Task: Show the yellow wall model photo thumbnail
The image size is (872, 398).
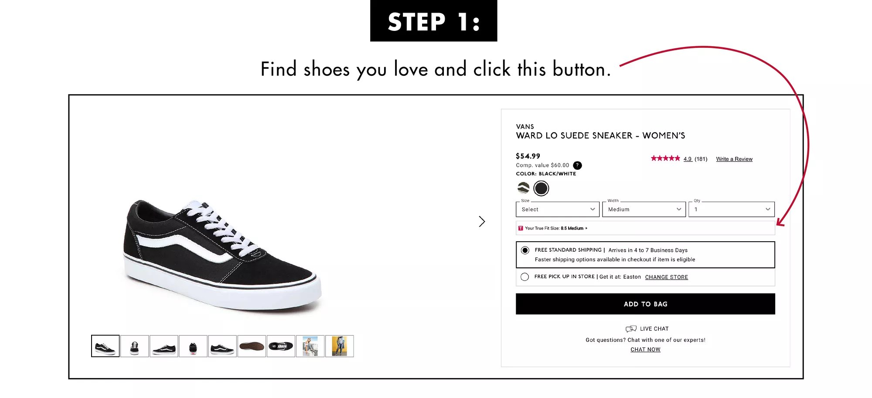Action: [340, 346]
